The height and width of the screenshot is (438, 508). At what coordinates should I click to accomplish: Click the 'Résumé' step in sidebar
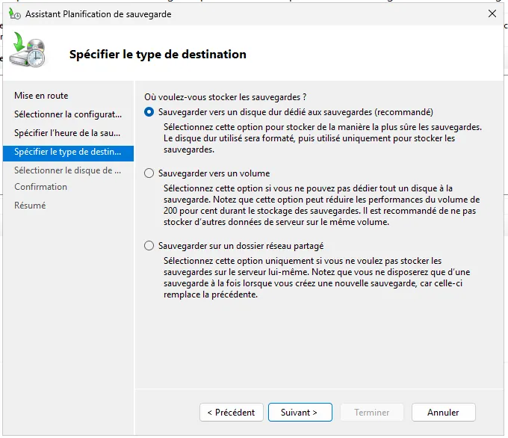pyautogui.click(x=30, y=206)
